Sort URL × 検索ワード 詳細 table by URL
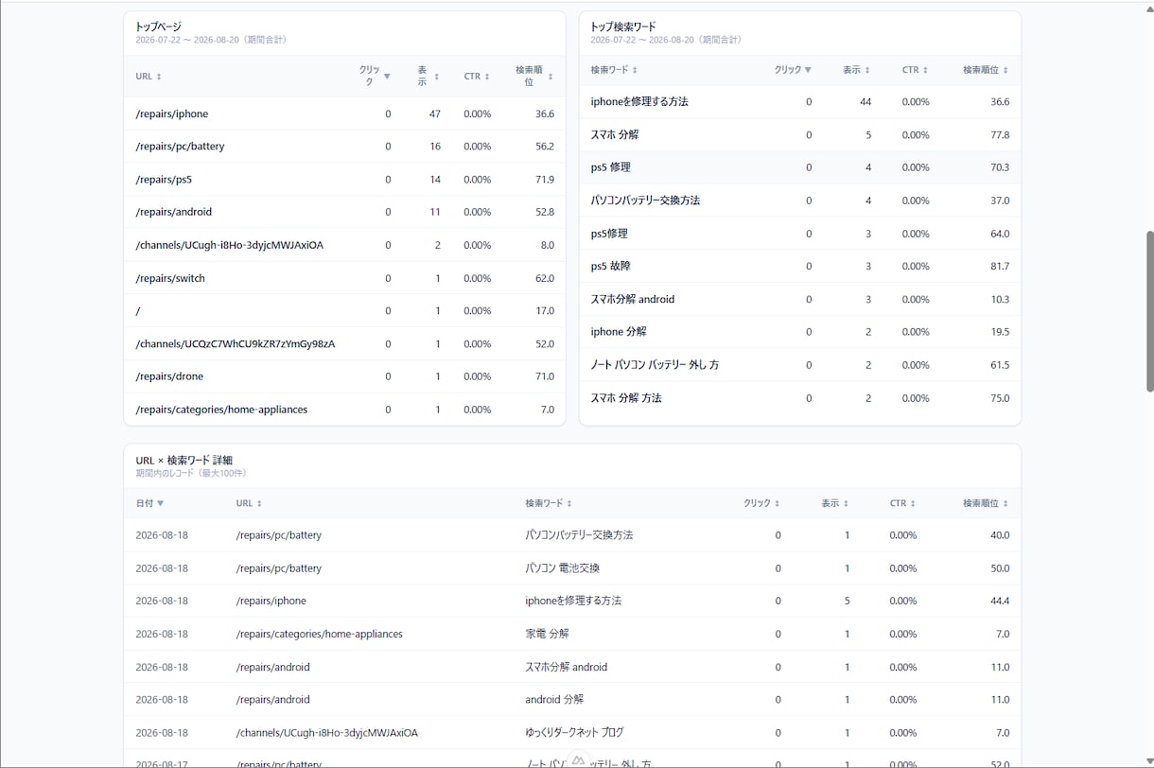Viewport: 1154px width, 768px height. point(249,503)
